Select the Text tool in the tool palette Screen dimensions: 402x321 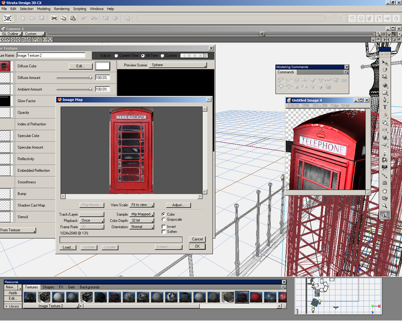(385, 107)
